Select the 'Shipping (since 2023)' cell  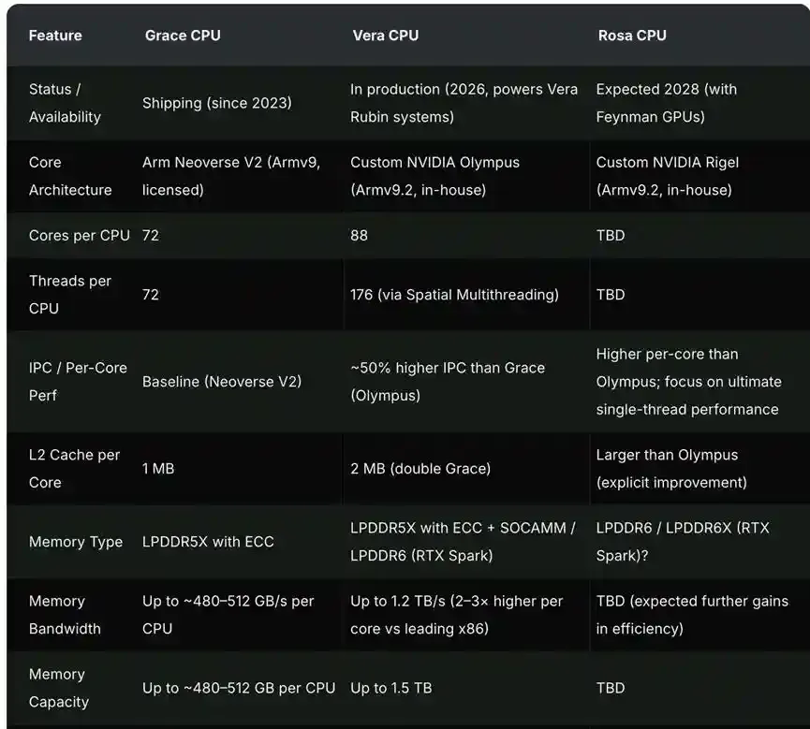pyautogui.click(x=217, y=103)
